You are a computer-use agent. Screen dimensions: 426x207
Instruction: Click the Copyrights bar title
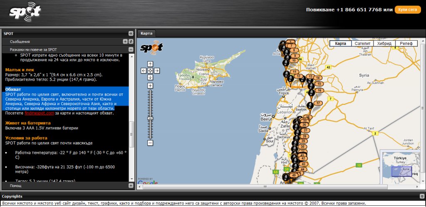tap(12, 196)
